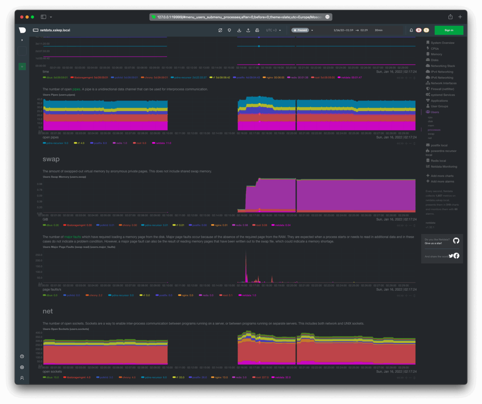Click the green Sign in button

pos(449,30)
